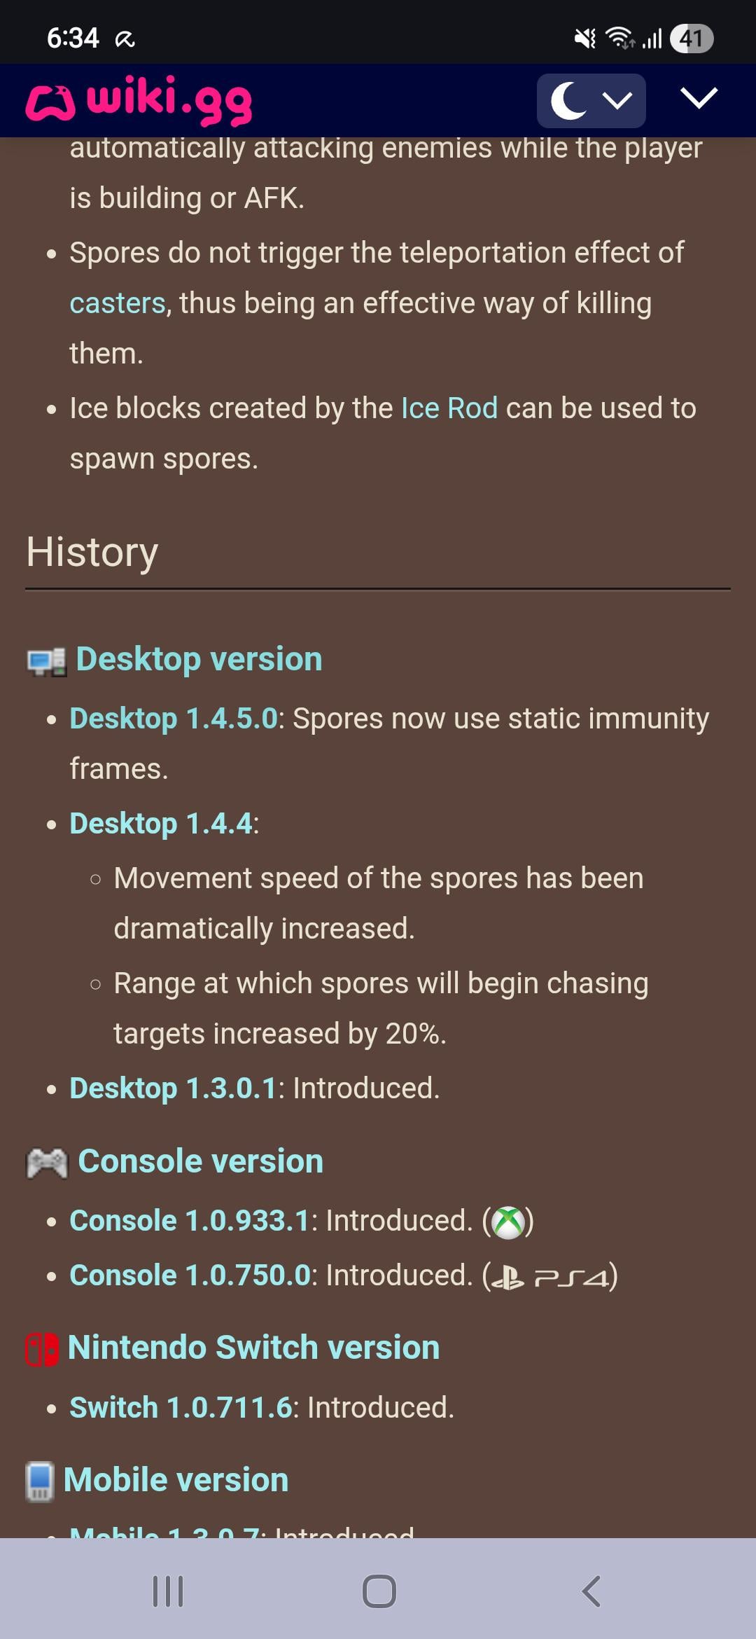Open the Ice Rod link
The height and width of the screenshot is (1639, 756).
(449, 408)
